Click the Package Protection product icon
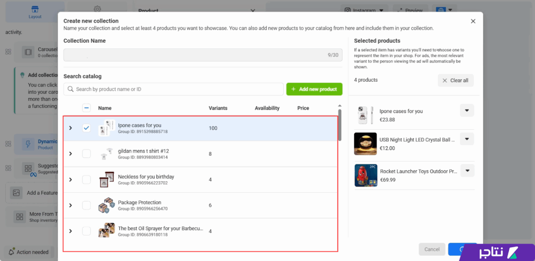The width and height of the screenshot is (535, 261). tap(107, 205)
